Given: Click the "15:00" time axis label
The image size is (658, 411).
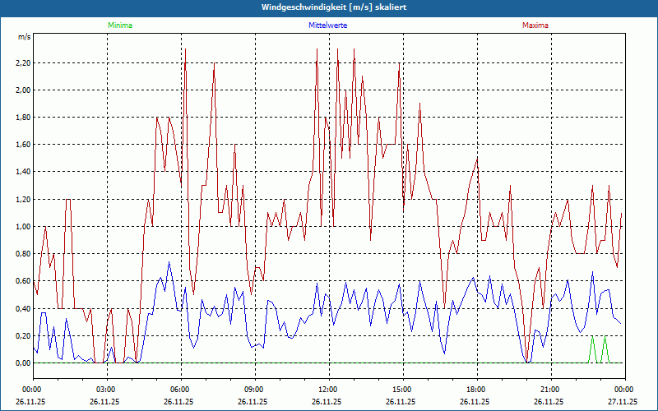Looking at the screenshot, I should point(402,390).
